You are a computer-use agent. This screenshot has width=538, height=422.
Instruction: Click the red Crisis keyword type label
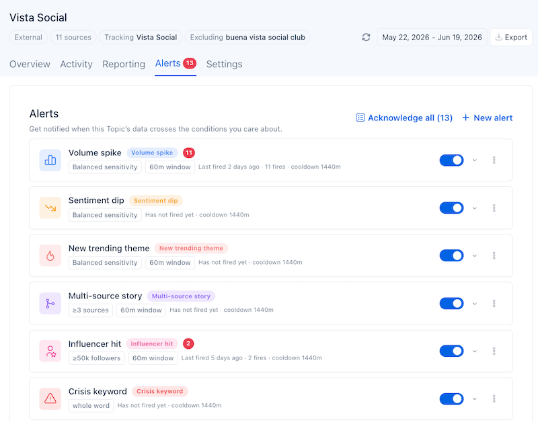click(160, 391)
